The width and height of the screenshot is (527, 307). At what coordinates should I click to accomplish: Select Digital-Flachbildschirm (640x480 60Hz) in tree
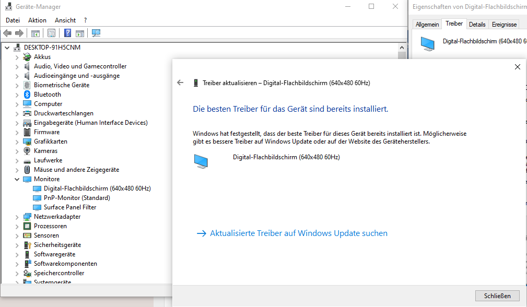point(97,188)
